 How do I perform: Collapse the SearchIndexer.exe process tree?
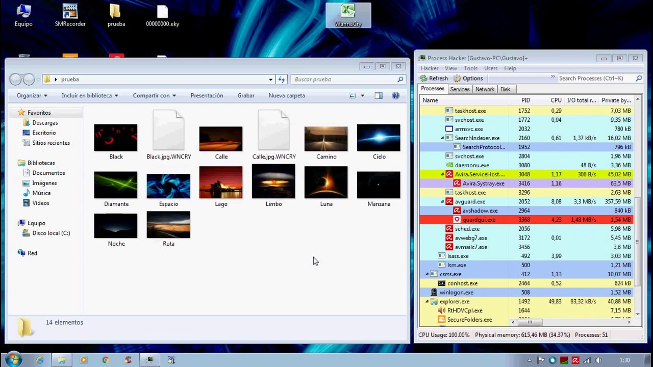442,138
